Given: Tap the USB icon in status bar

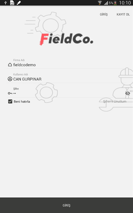Looking at the screenshot, I should pos(5,3).
